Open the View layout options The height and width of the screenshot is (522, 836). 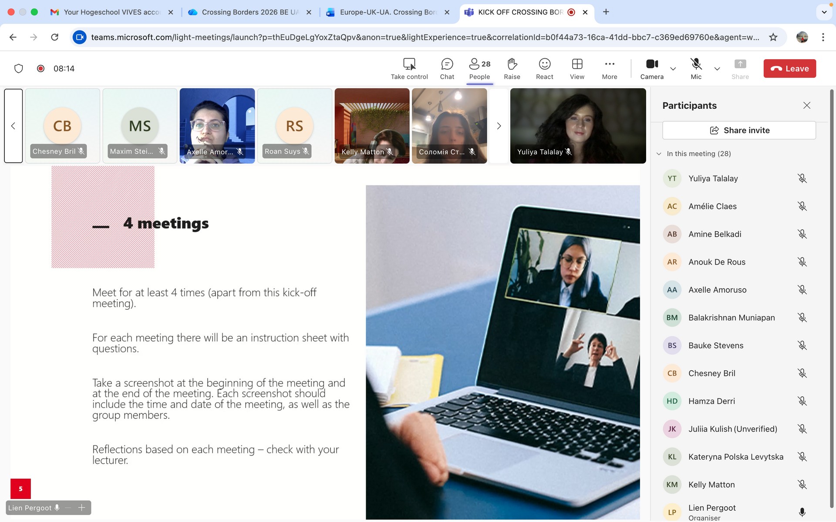pyautogui.click(x=577, y=69)
